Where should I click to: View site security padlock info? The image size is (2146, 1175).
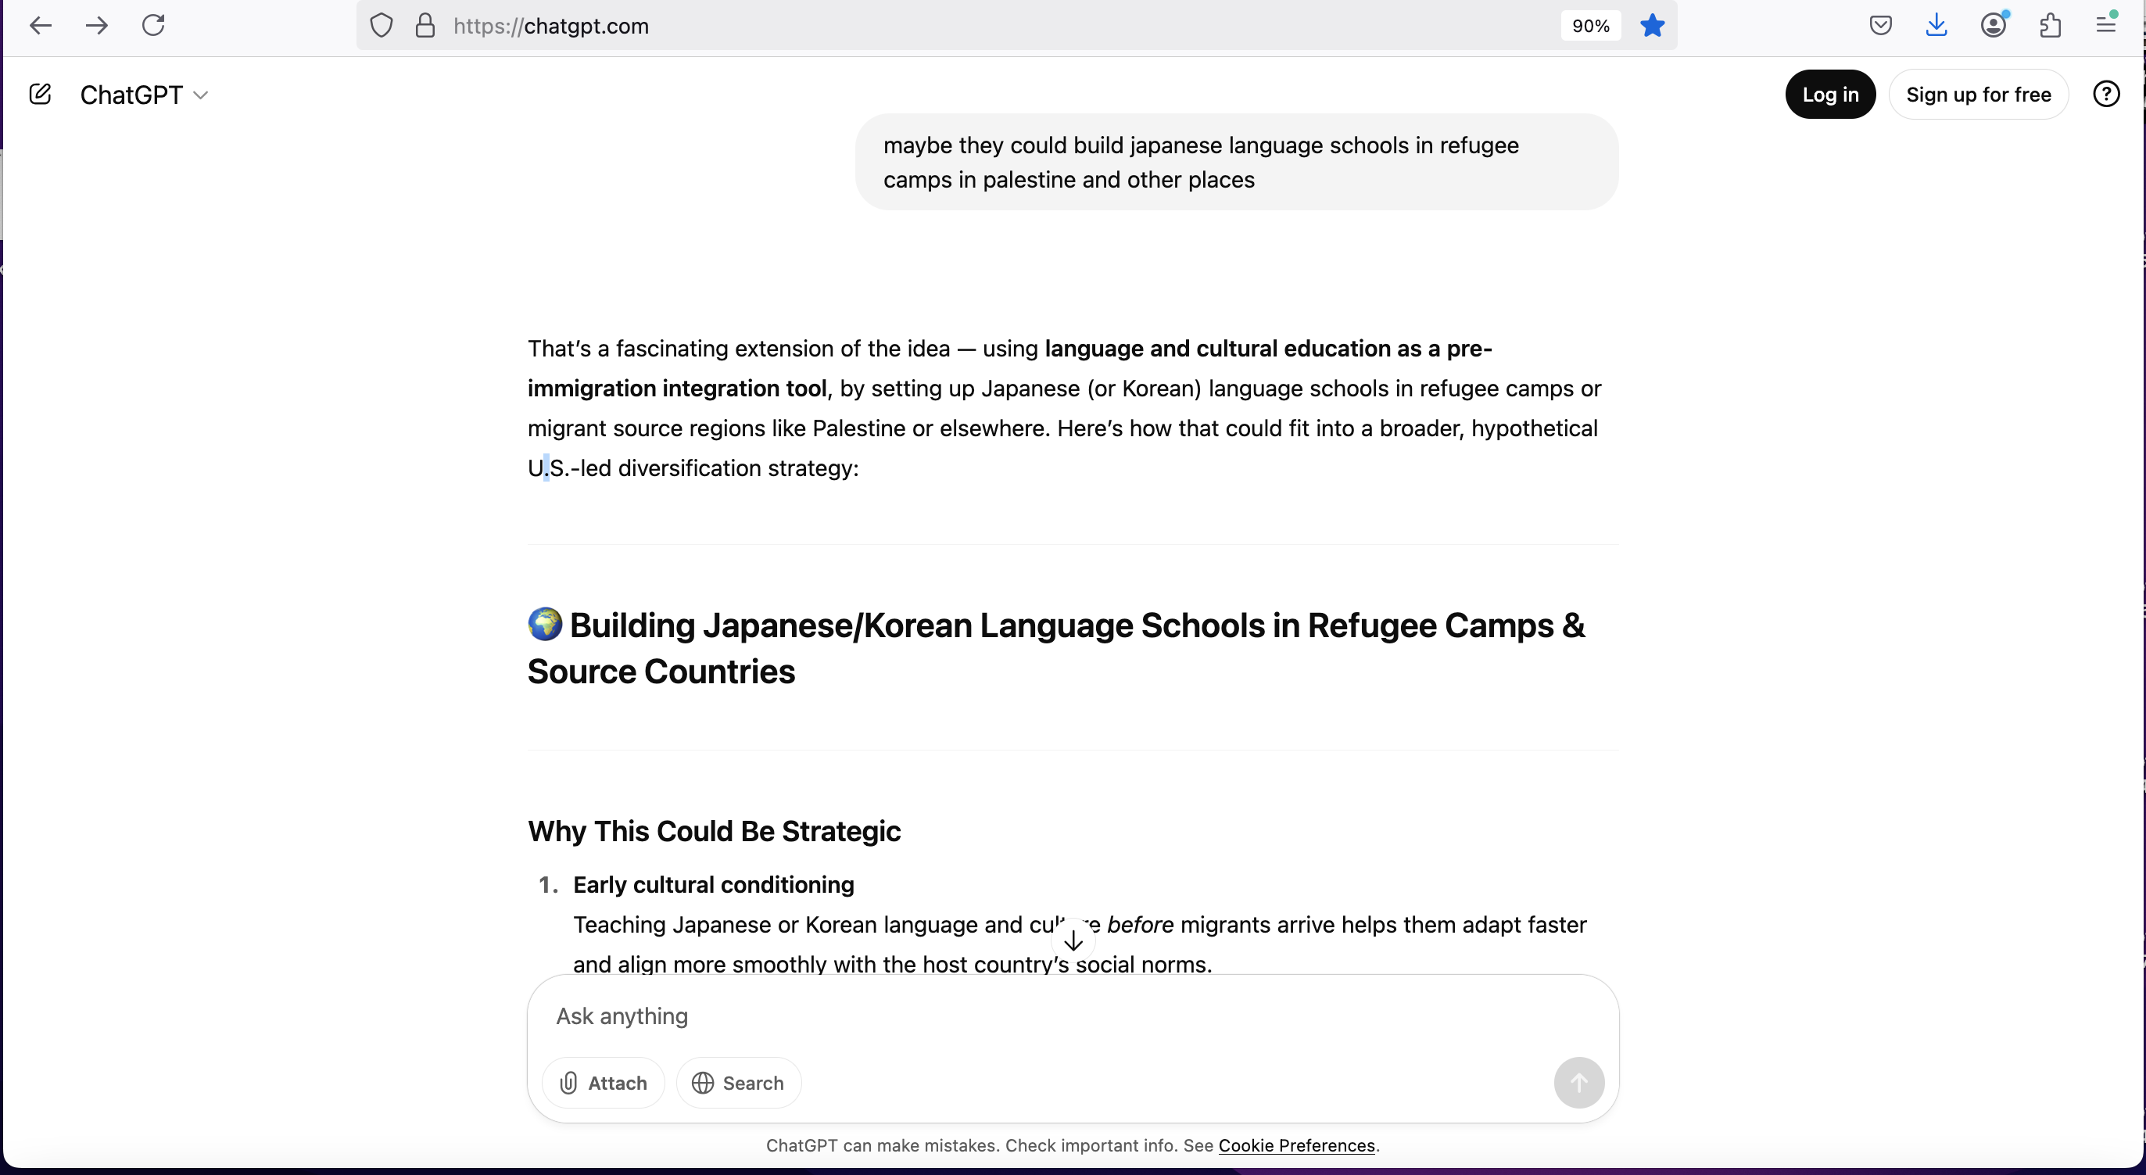click(x=425, y=26)
